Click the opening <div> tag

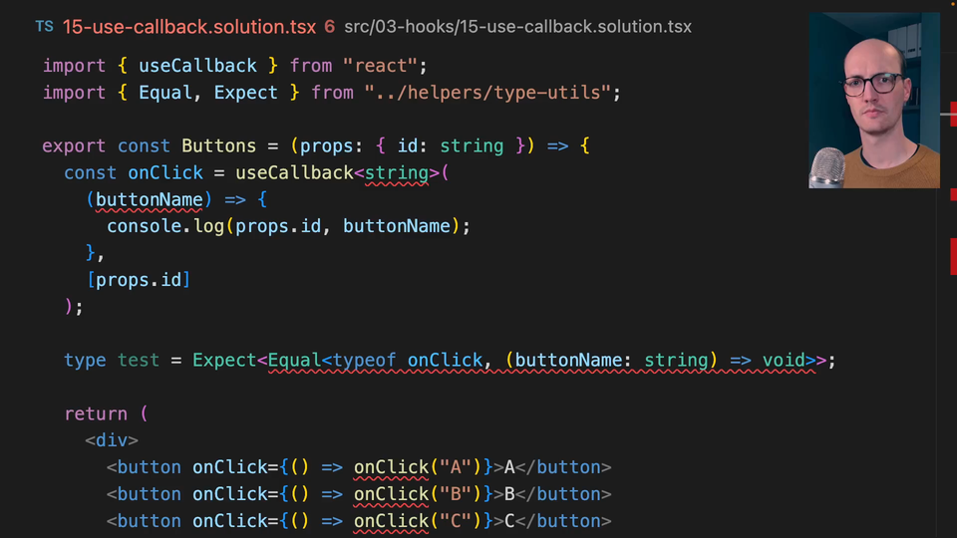point(112,440)
